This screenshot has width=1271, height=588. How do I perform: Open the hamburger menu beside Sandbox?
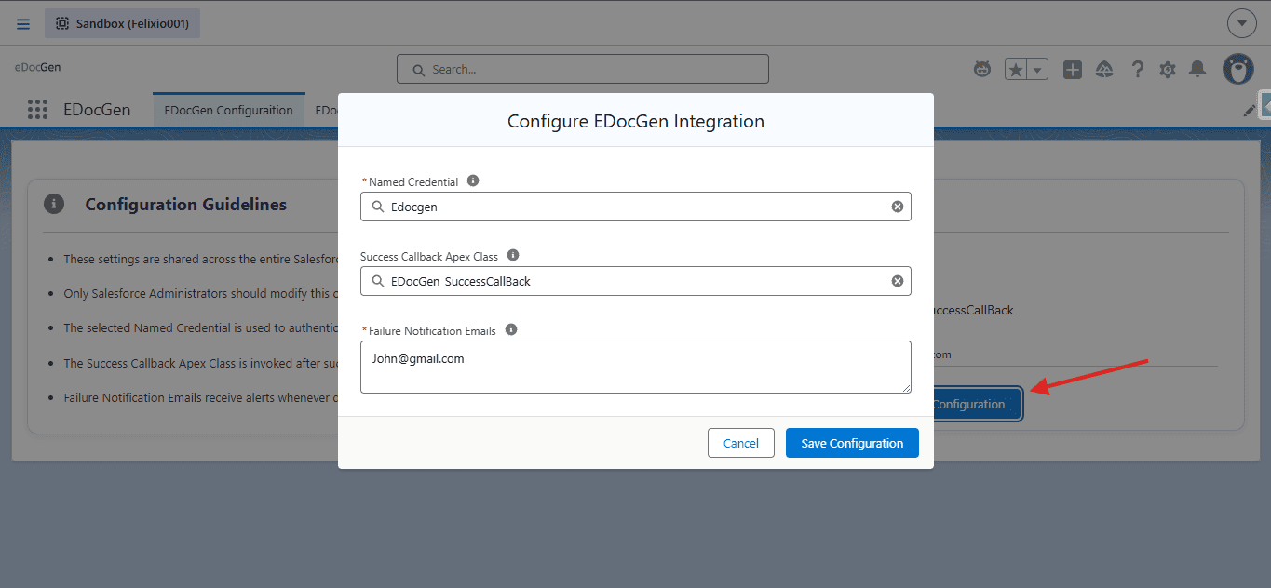click(x=23, y=24)
